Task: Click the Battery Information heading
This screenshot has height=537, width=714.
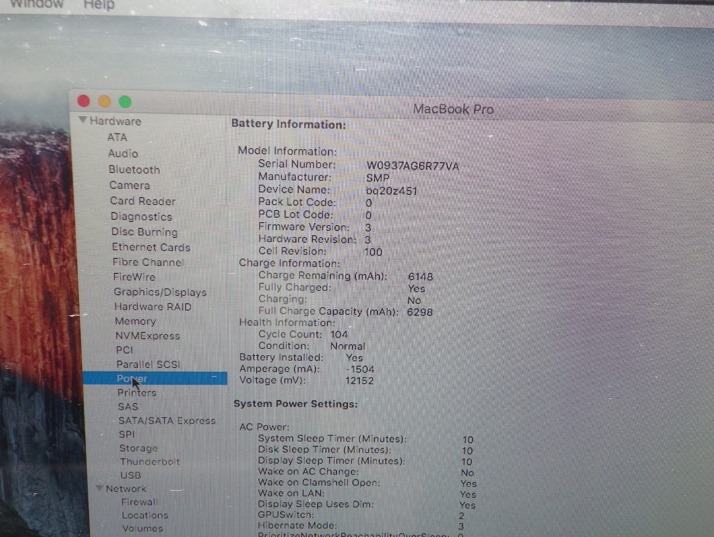Action: click(289, 124)
